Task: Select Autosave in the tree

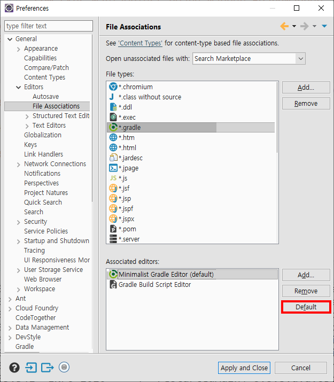Action: tap(45, 97)
